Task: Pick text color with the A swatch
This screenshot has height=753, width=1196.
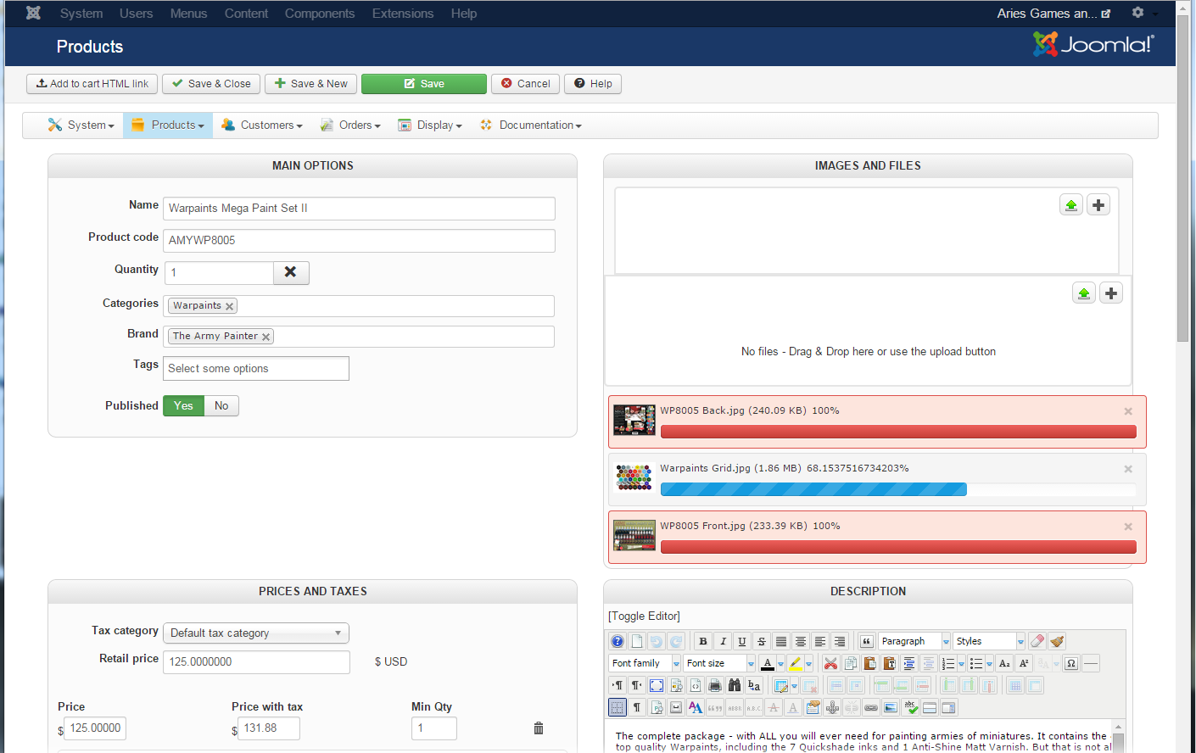Action: click(x=768, y=663)
